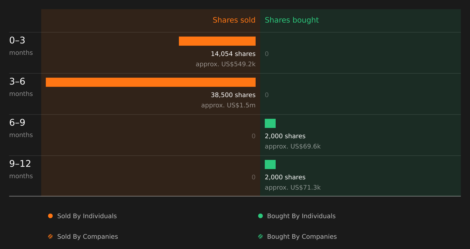
Task: Click the 38,500 shares value
Action: (233, 95)
